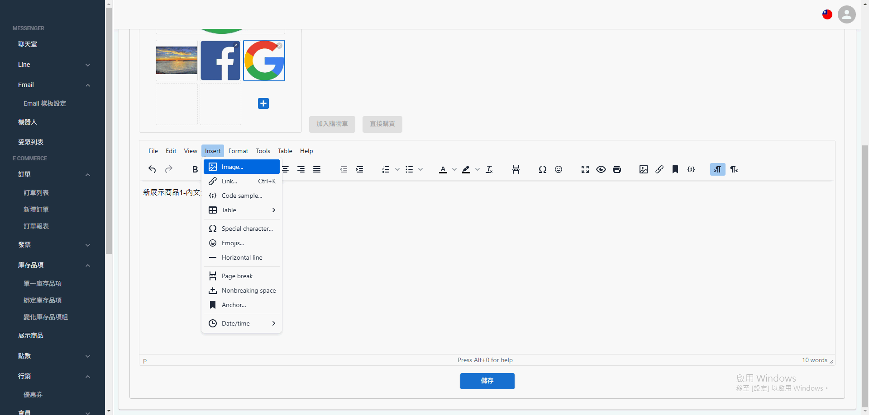Screen dimensions: 869x415
Task: Collapse the 行銷 sidebar section
Action: click(x=88, y=377)
